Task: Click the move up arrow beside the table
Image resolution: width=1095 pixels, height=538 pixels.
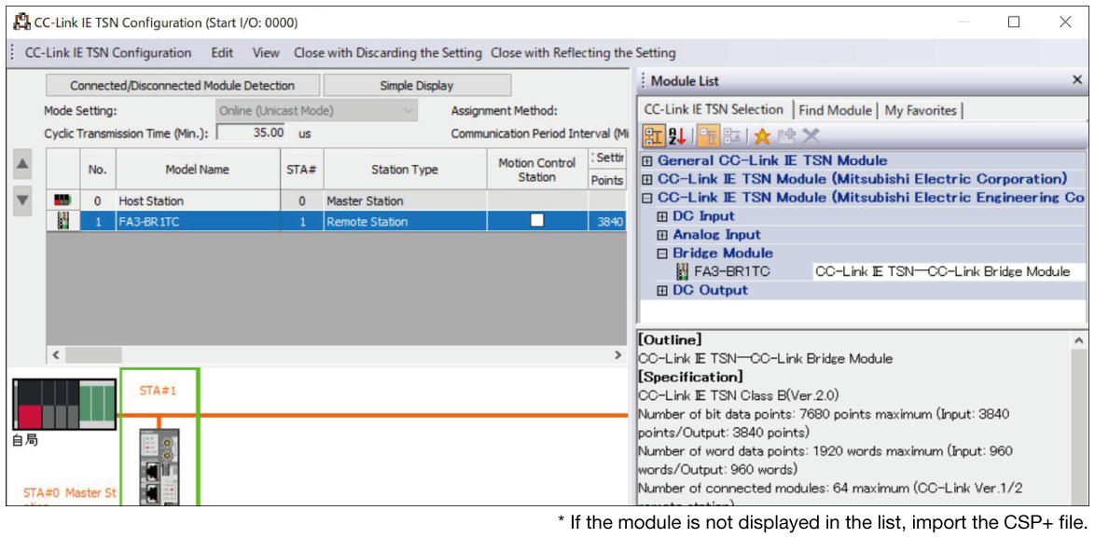Action: (x=23, y=165)
